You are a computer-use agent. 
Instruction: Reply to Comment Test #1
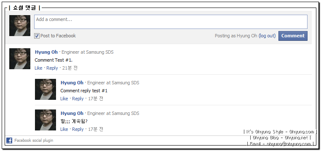point(52,68)
